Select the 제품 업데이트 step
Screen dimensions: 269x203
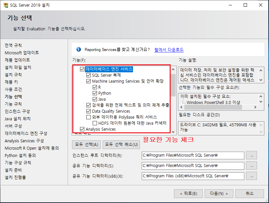pos(17,60)
